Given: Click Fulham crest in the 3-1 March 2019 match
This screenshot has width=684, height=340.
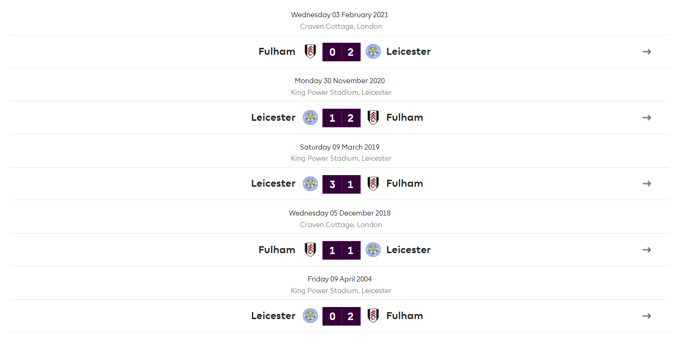Looking at the screenshot, I should (373, 183).
